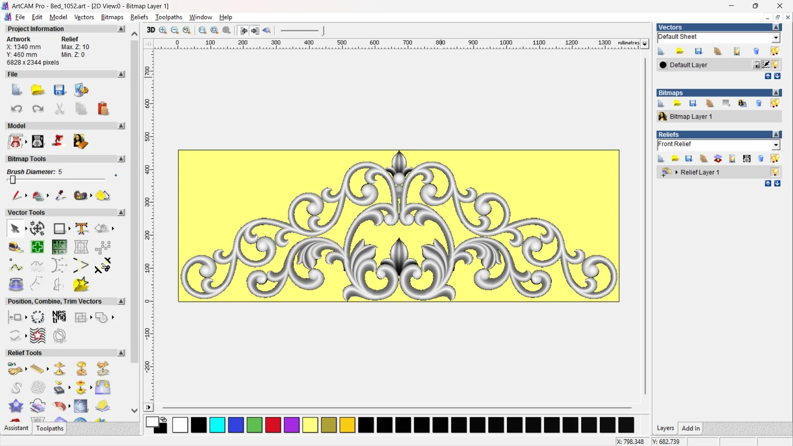The height and width of the screenshot is (446, 793).
Task: Open the Nesting tool icon
Action: (x=59, y=317)
